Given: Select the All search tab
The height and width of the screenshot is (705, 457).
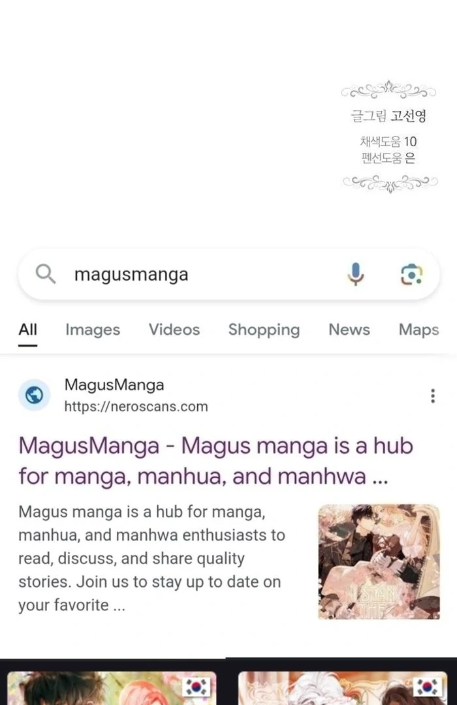Looking at the screenshot, I should [x=27, y=330].
